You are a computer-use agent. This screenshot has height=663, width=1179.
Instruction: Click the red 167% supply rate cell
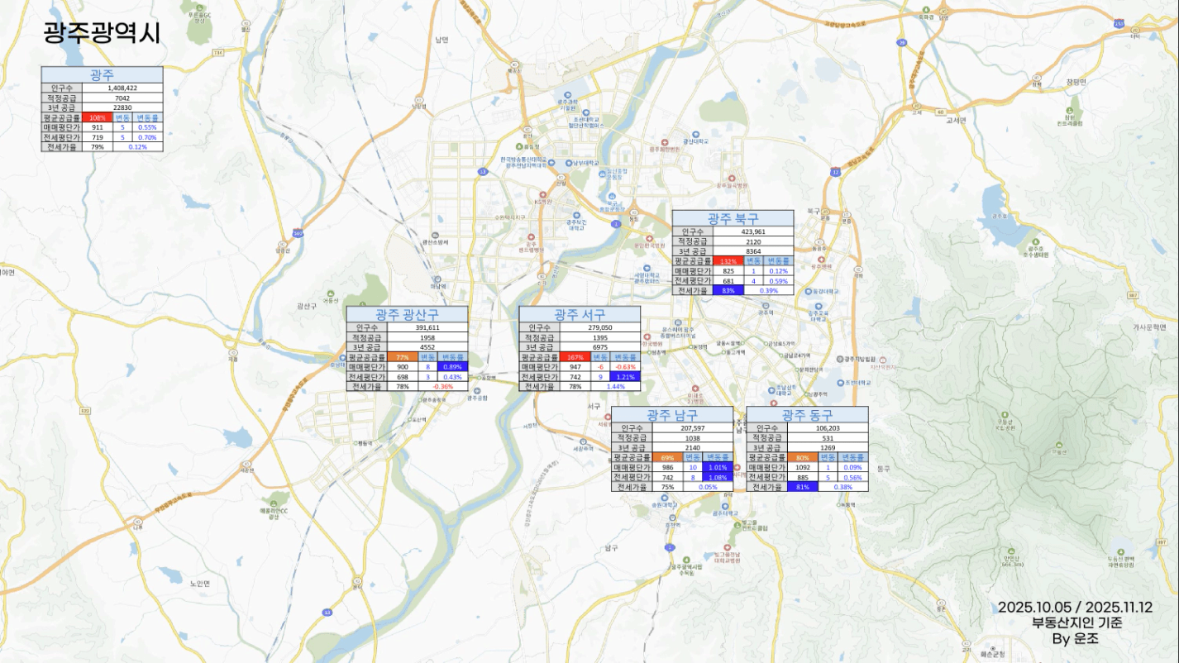click(x=575, y=357)
